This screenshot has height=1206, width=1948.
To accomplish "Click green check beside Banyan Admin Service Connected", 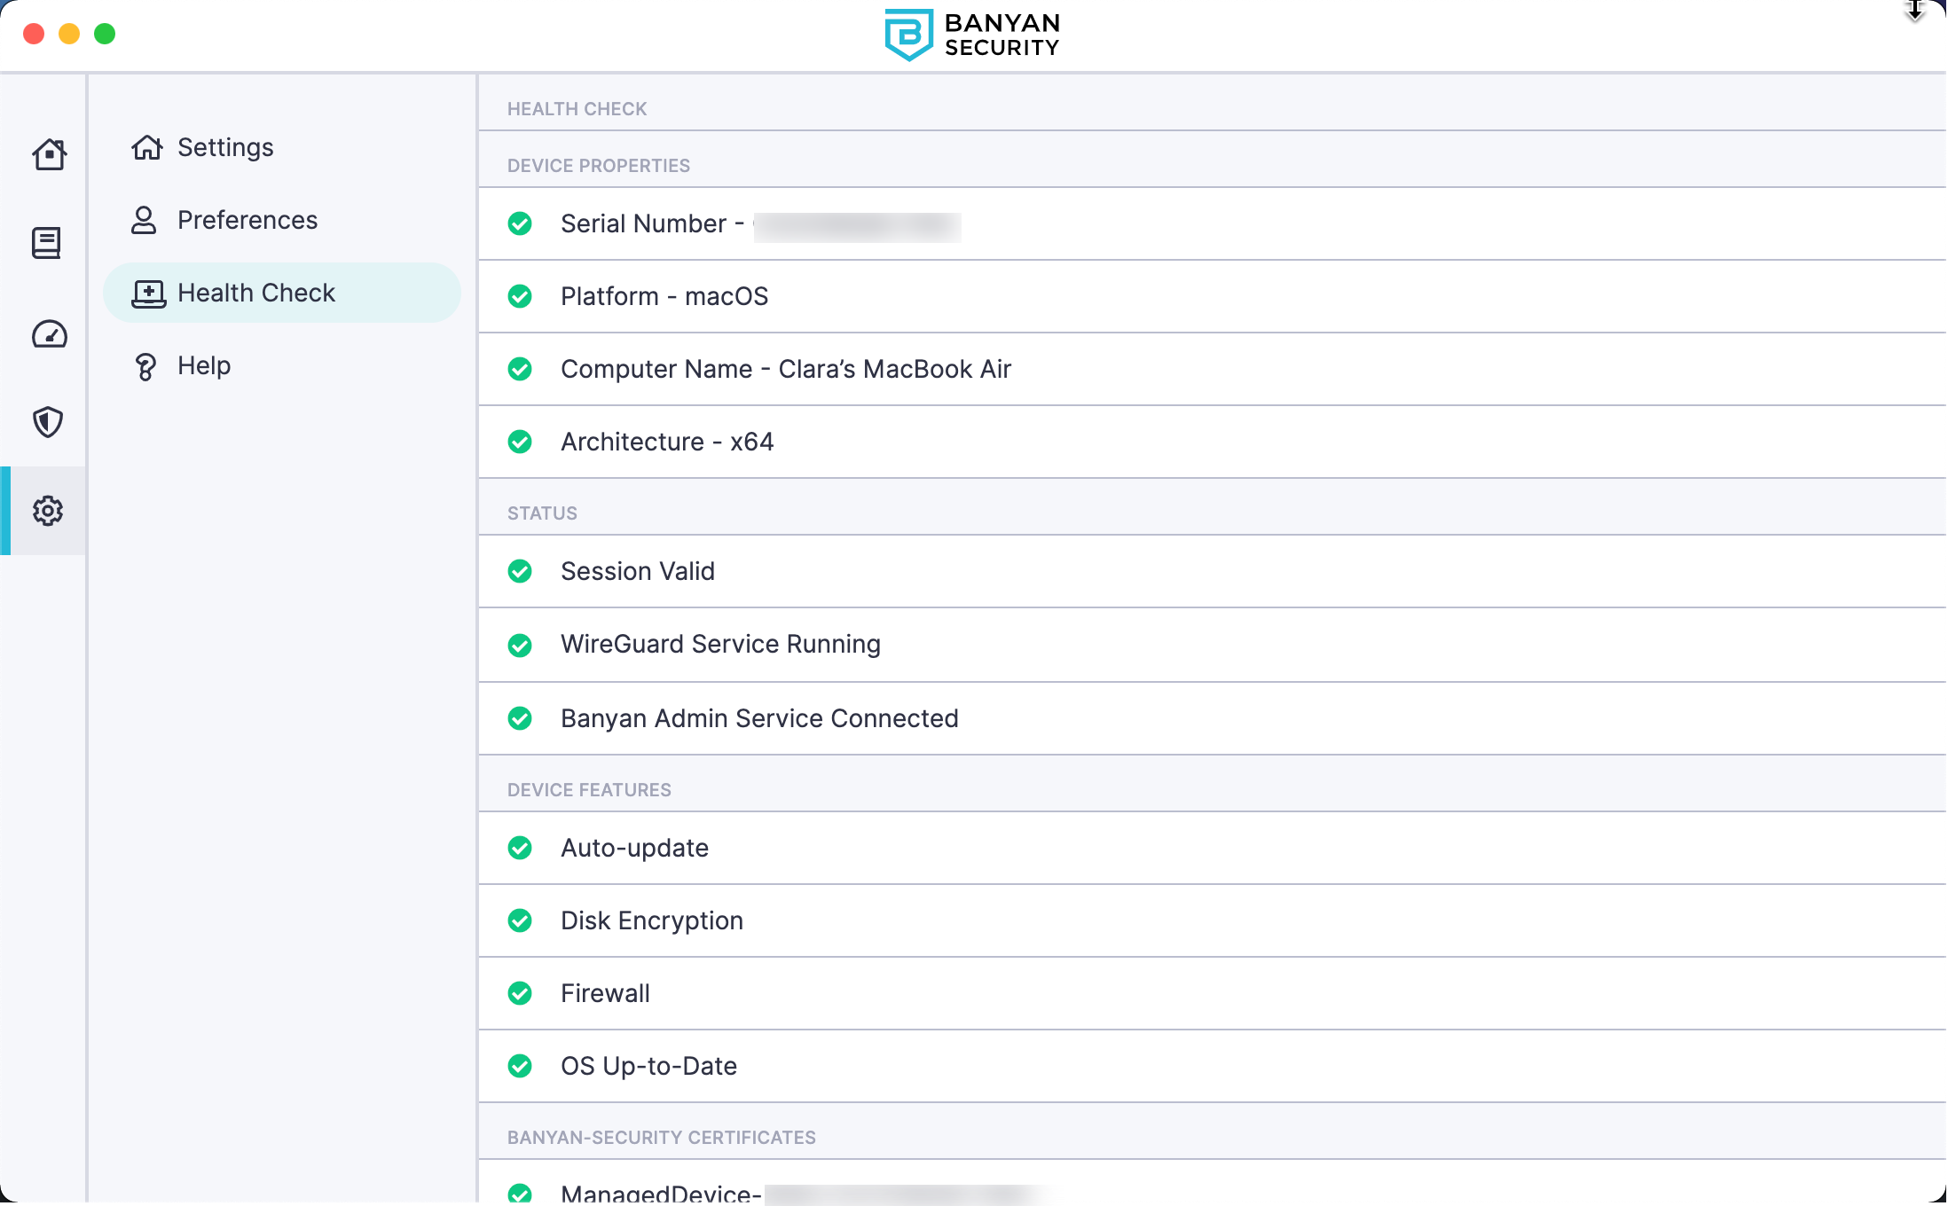I will tap(520, 718).
